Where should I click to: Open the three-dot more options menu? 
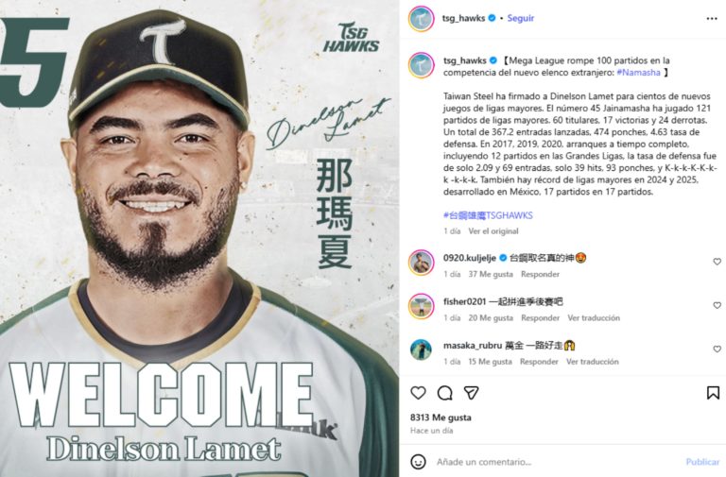coord(712,19)
